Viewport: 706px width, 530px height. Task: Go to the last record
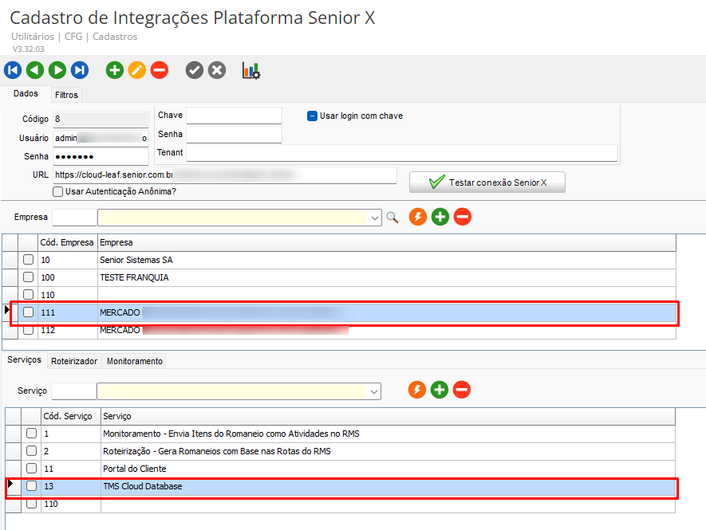80,70
